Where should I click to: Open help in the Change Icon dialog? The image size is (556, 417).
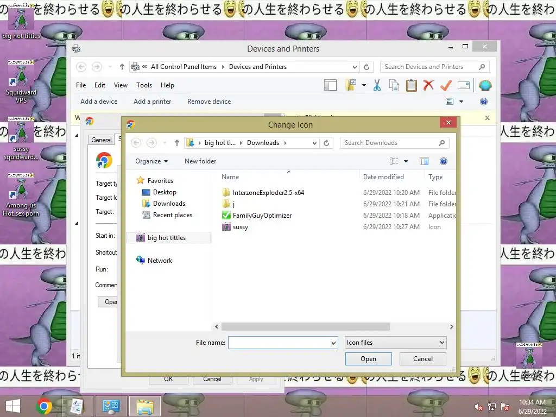click(x=443, y=161)
